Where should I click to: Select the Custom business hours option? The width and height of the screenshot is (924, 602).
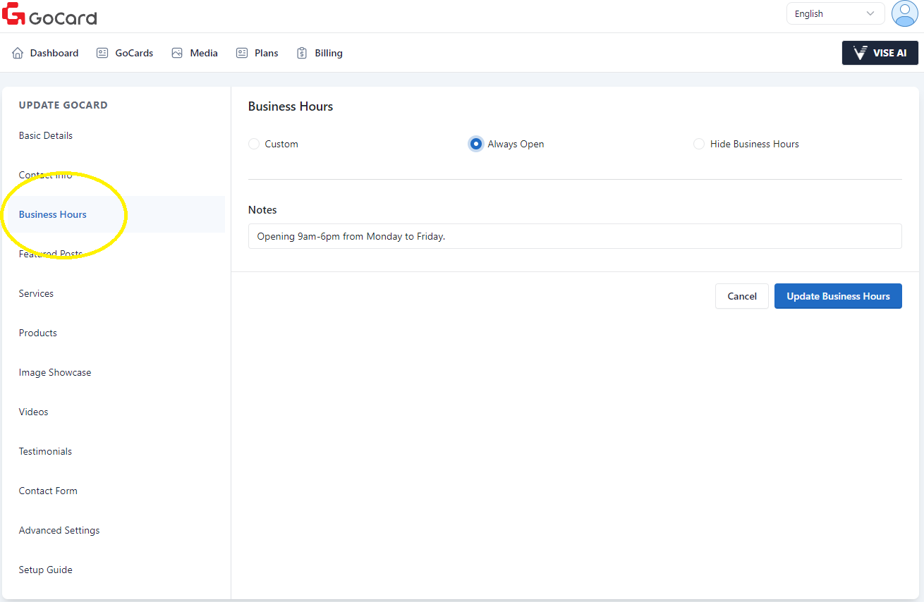pos(254,144)
